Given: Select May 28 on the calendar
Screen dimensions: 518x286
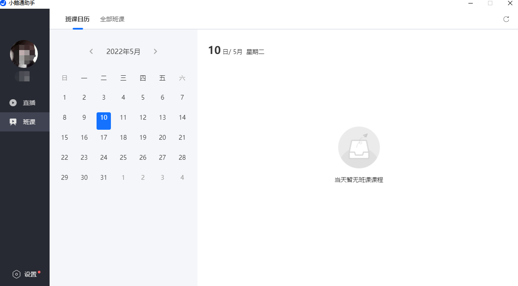Looking at the screenshot, I should 182,158.
